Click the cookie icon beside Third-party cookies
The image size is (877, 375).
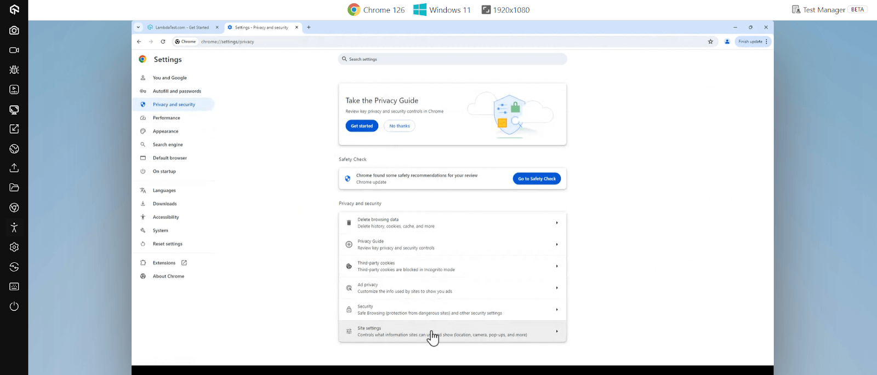tap(349, 266)
